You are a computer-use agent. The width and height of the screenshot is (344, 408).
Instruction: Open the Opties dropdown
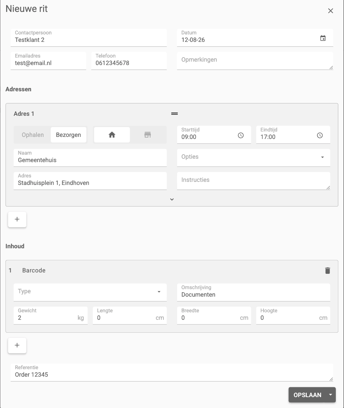pos(254,158)
